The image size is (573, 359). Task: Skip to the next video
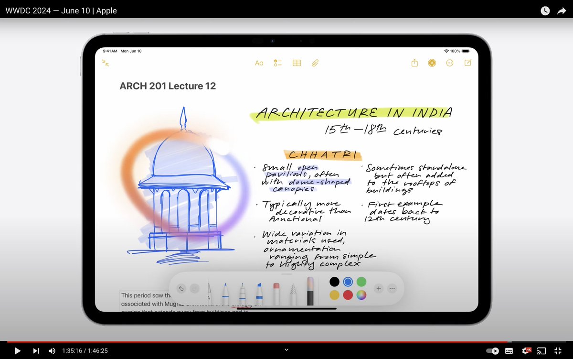[x=36, y=351]
